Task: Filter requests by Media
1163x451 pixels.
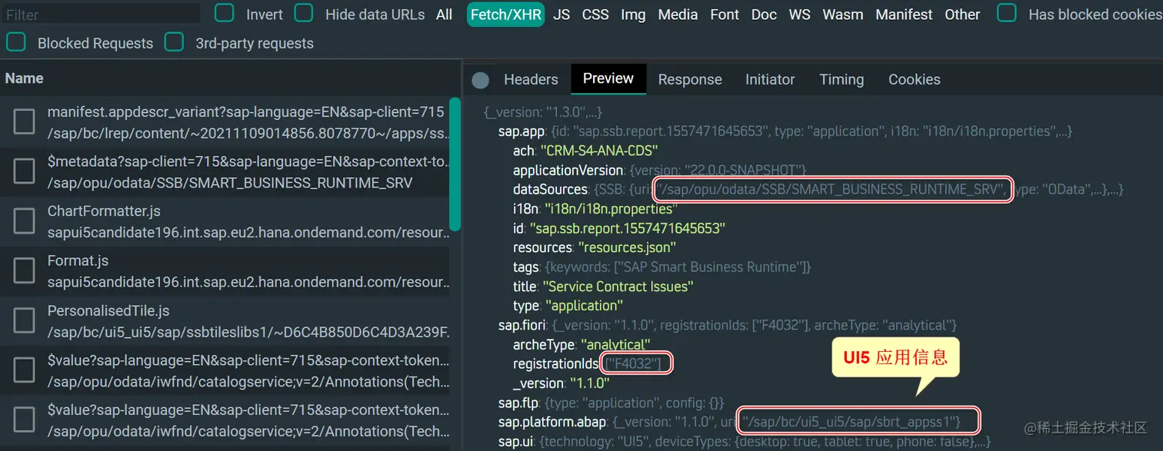Action: tap(678, 15)
